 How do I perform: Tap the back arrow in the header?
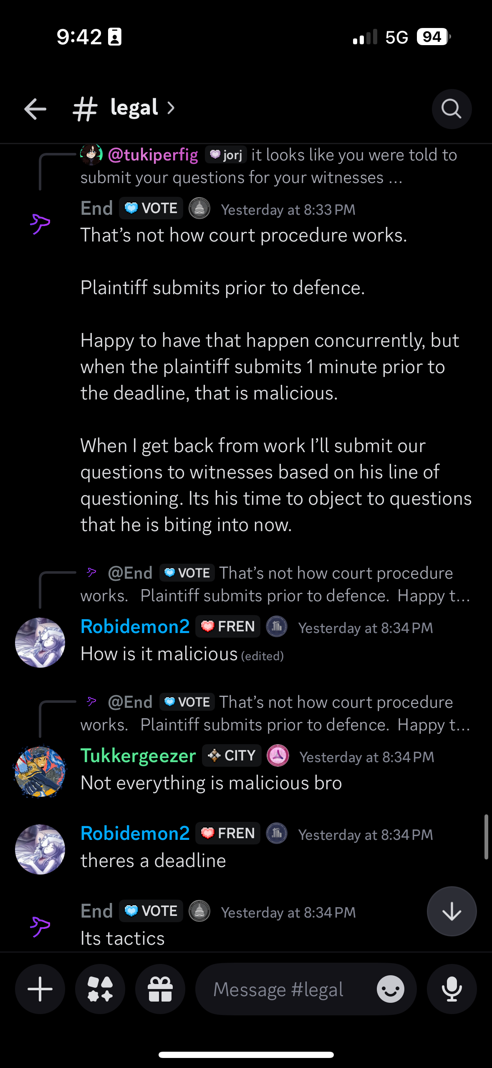(35, 109)
